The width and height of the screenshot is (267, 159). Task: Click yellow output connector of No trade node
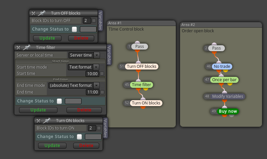226,70
